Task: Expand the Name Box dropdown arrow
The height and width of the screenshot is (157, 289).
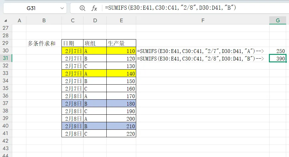Action: coord(62,8)
